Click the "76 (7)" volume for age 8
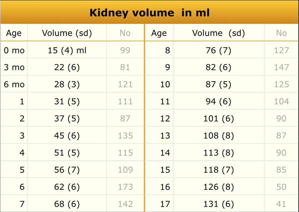Screen dimensions: 299x212 pyautogui.click(x=218, y=51)
